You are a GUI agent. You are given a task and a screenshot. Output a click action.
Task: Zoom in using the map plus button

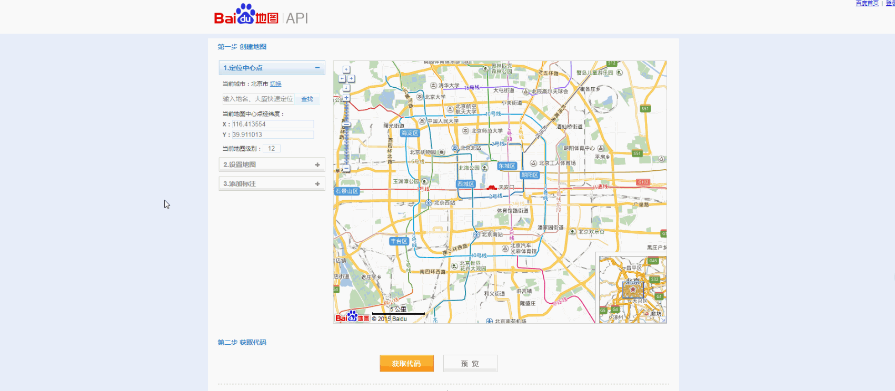[x=346, y=98]
